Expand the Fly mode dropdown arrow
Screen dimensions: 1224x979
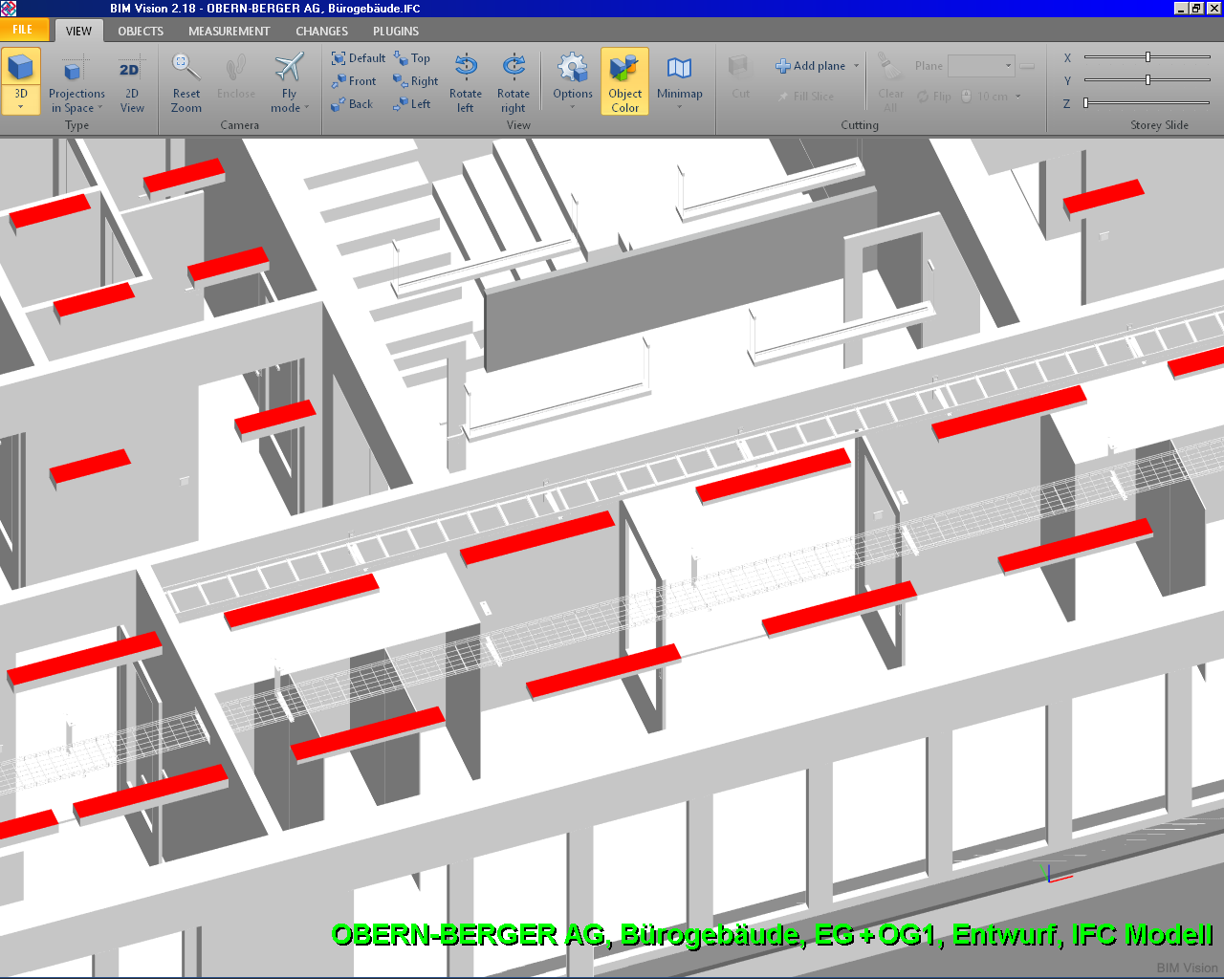pos(307,108)
